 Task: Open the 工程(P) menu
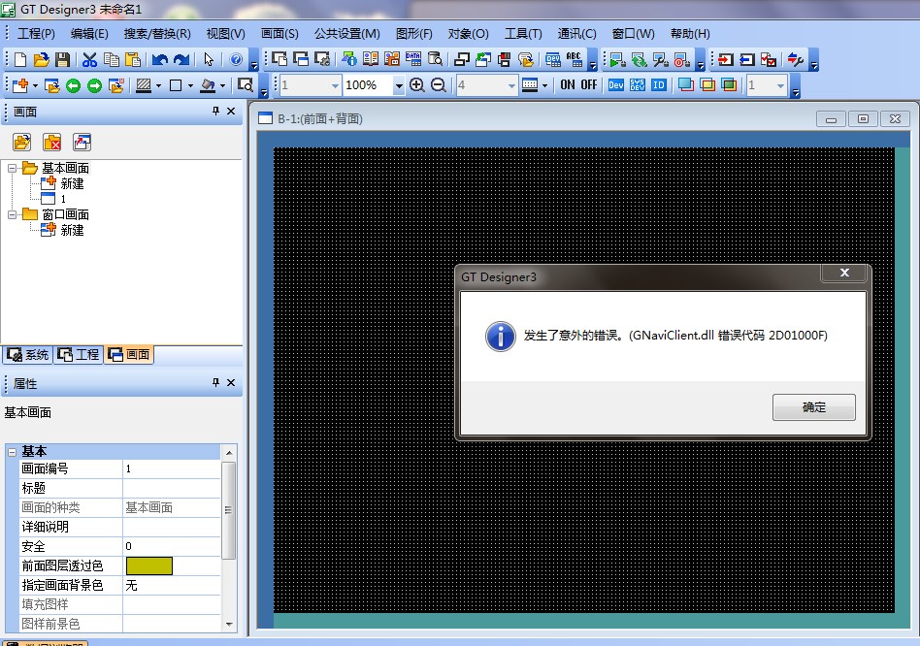coord(36,34)
